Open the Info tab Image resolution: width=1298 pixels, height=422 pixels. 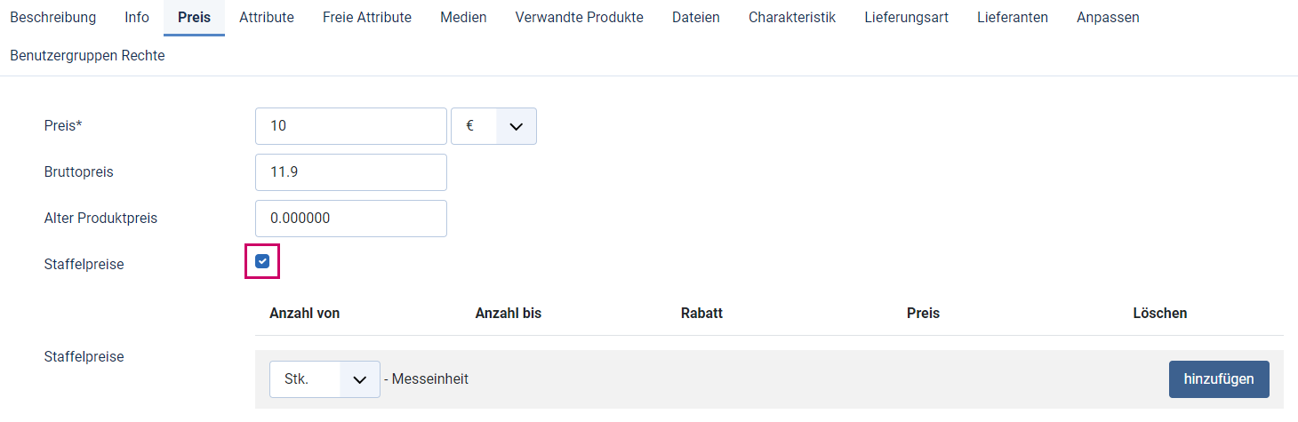point(137,18)
